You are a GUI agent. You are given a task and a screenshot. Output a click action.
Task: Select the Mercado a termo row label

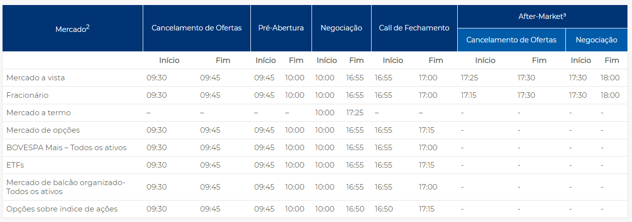point(39,113)
